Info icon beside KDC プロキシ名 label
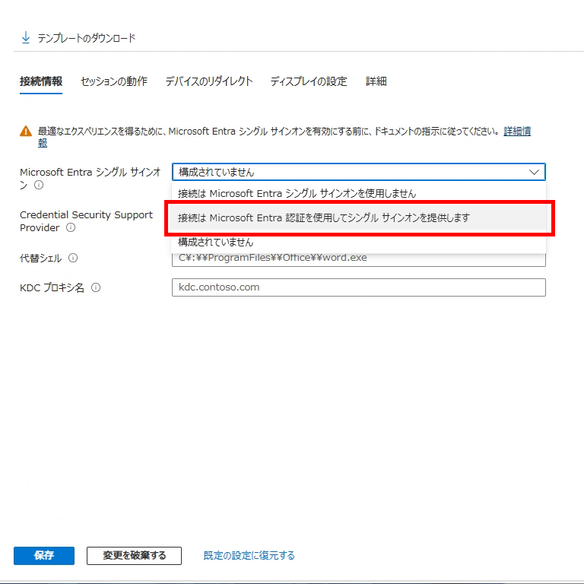 click(x=96, y=287)
